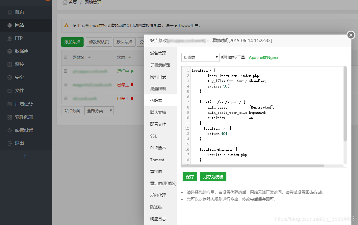Screen dimensions: 358x225
Task: Click the calendar icon for 计划任务
Action: coord(10,104)
